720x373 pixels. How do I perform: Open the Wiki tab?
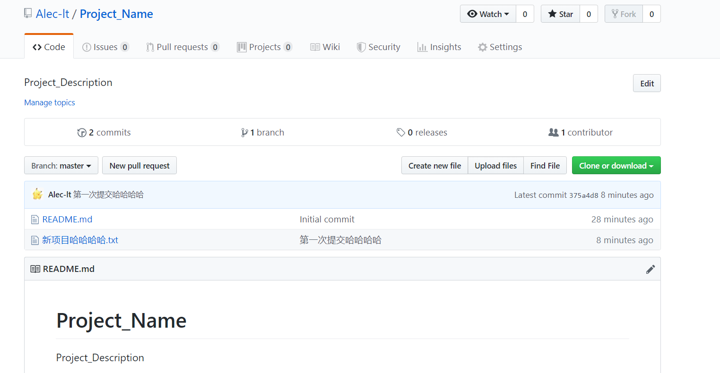click(325, 47)
